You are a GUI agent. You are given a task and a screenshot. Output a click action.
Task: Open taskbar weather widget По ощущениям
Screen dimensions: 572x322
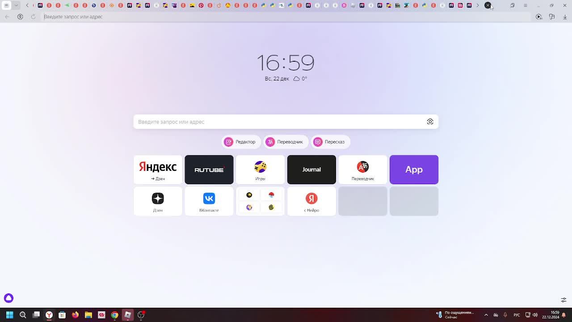[455, 315]
